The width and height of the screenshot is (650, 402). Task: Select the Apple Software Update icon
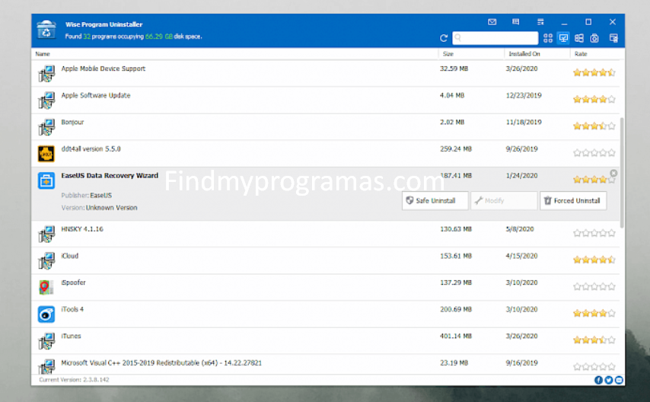pos(46,100)
